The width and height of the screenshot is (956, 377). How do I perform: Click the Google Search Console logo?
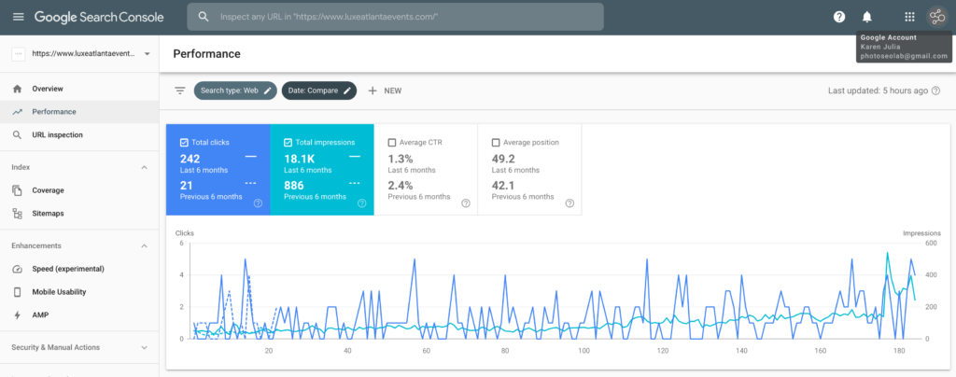click(x=99, y=17)
